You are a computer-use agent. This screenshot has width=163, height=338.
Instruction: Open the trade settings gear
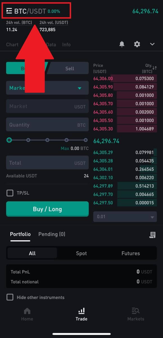tap(137, 44)
